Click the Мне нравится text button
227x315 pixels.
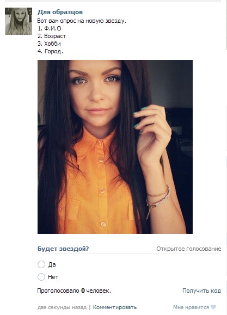point(191,307)
